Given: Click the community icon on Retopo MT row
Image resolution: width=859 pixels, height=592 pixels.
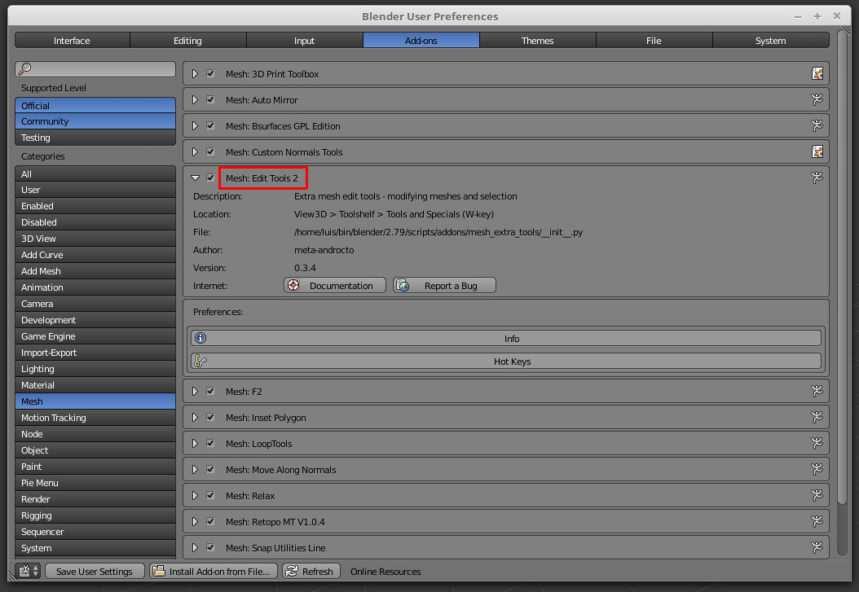Looking at the screenshot, I should click(x=817, y=521).
